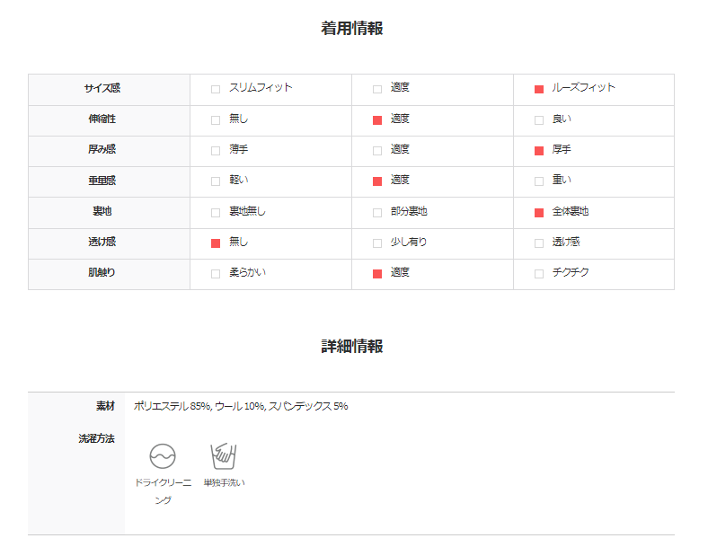Click the ルーズフィット label text
The image size is (708, 556).
pos(583,87)
